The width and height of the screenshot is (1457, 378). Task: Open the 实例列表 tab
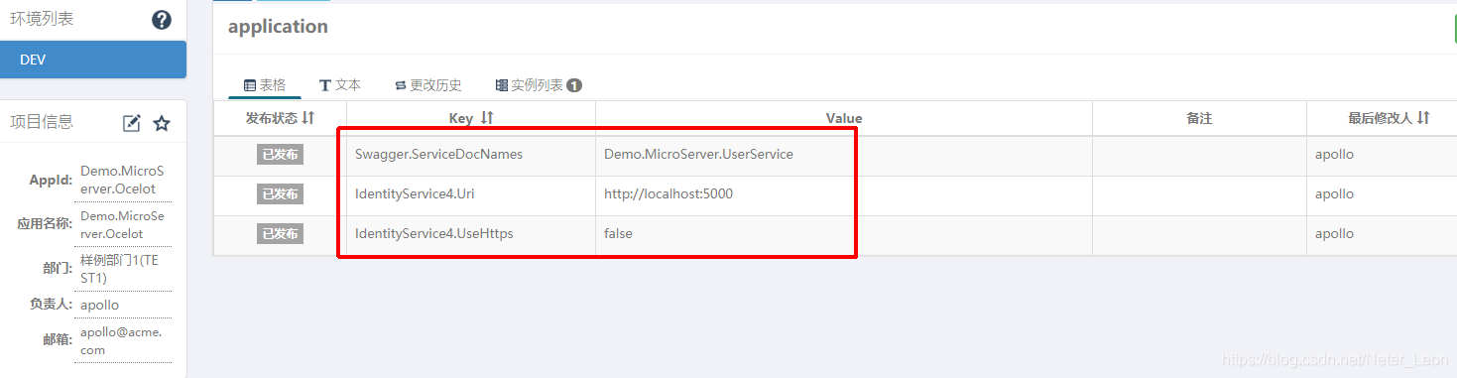(539, 85)
